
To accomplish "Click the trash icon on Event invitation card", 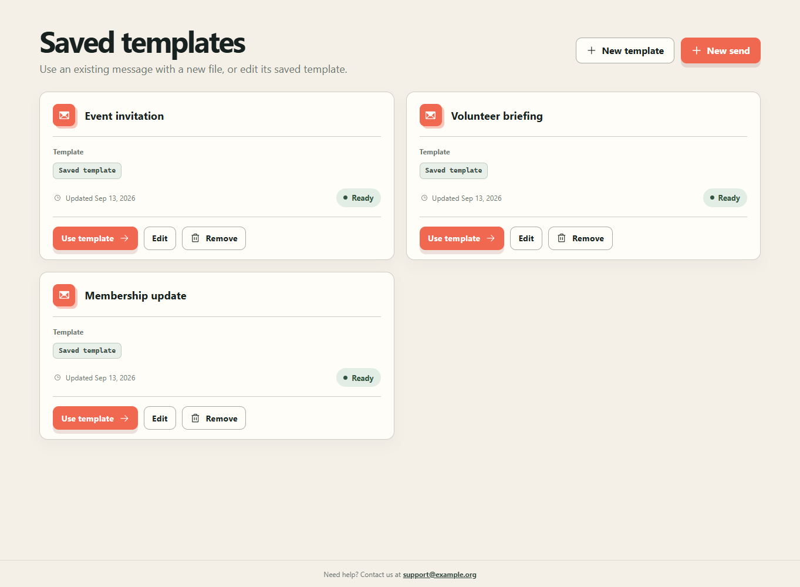I will click(195, 238).
